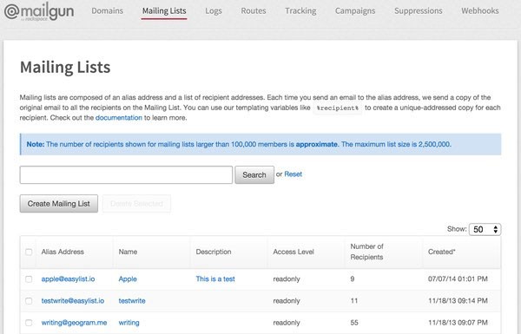The image size is (521, 334).
Task: Toggle the select-all checkbox in table header
Action: (x=29, y=252)
